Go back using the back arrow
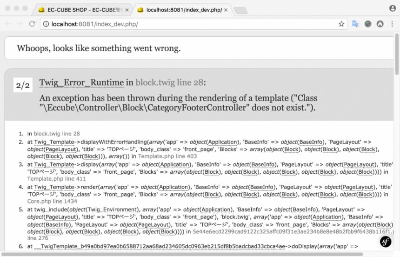Image resolution: width=400 pixels, height=257 pixels. [8, 24]
